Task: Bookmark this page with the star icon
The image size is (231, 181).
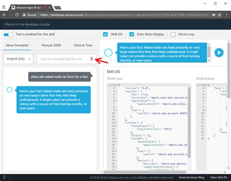Action: [219, 15]
